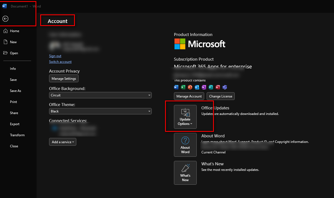334x198 pixels.
Task: Click the Word logo in title bar
Action: tap(4, 6)
